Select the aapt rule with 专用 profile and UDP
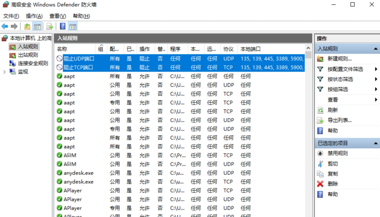This screenshot has height=217, width=380. 180,129
